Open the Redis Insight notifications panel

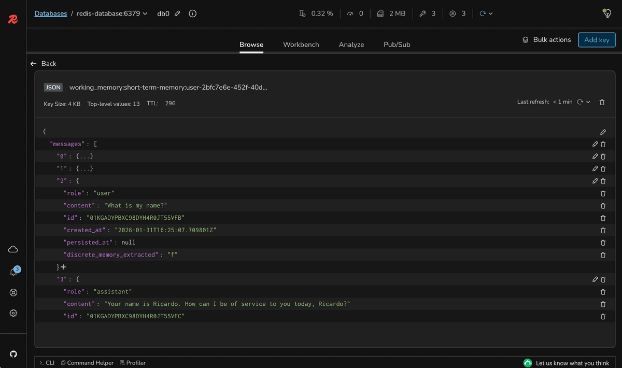[x=13, y=271]
